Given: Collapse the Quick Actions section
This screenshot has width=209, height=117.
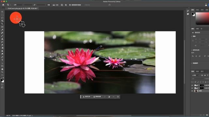Looking at the screenshot, I should tap(192, 63).
